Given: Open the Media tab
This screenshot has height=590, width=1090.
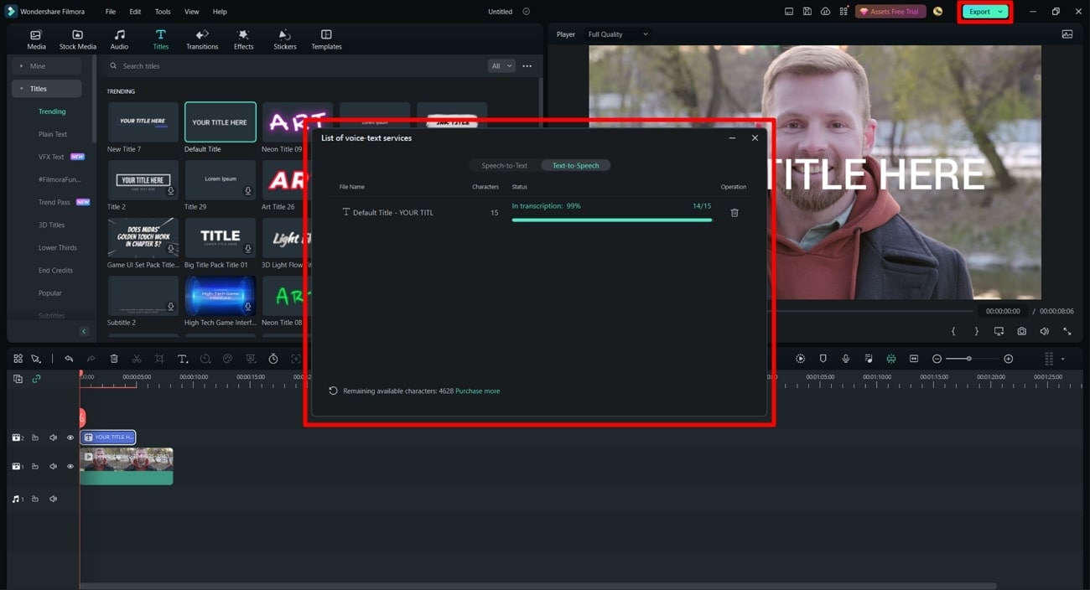Looking at the screenshot, I should coord(36,39).
